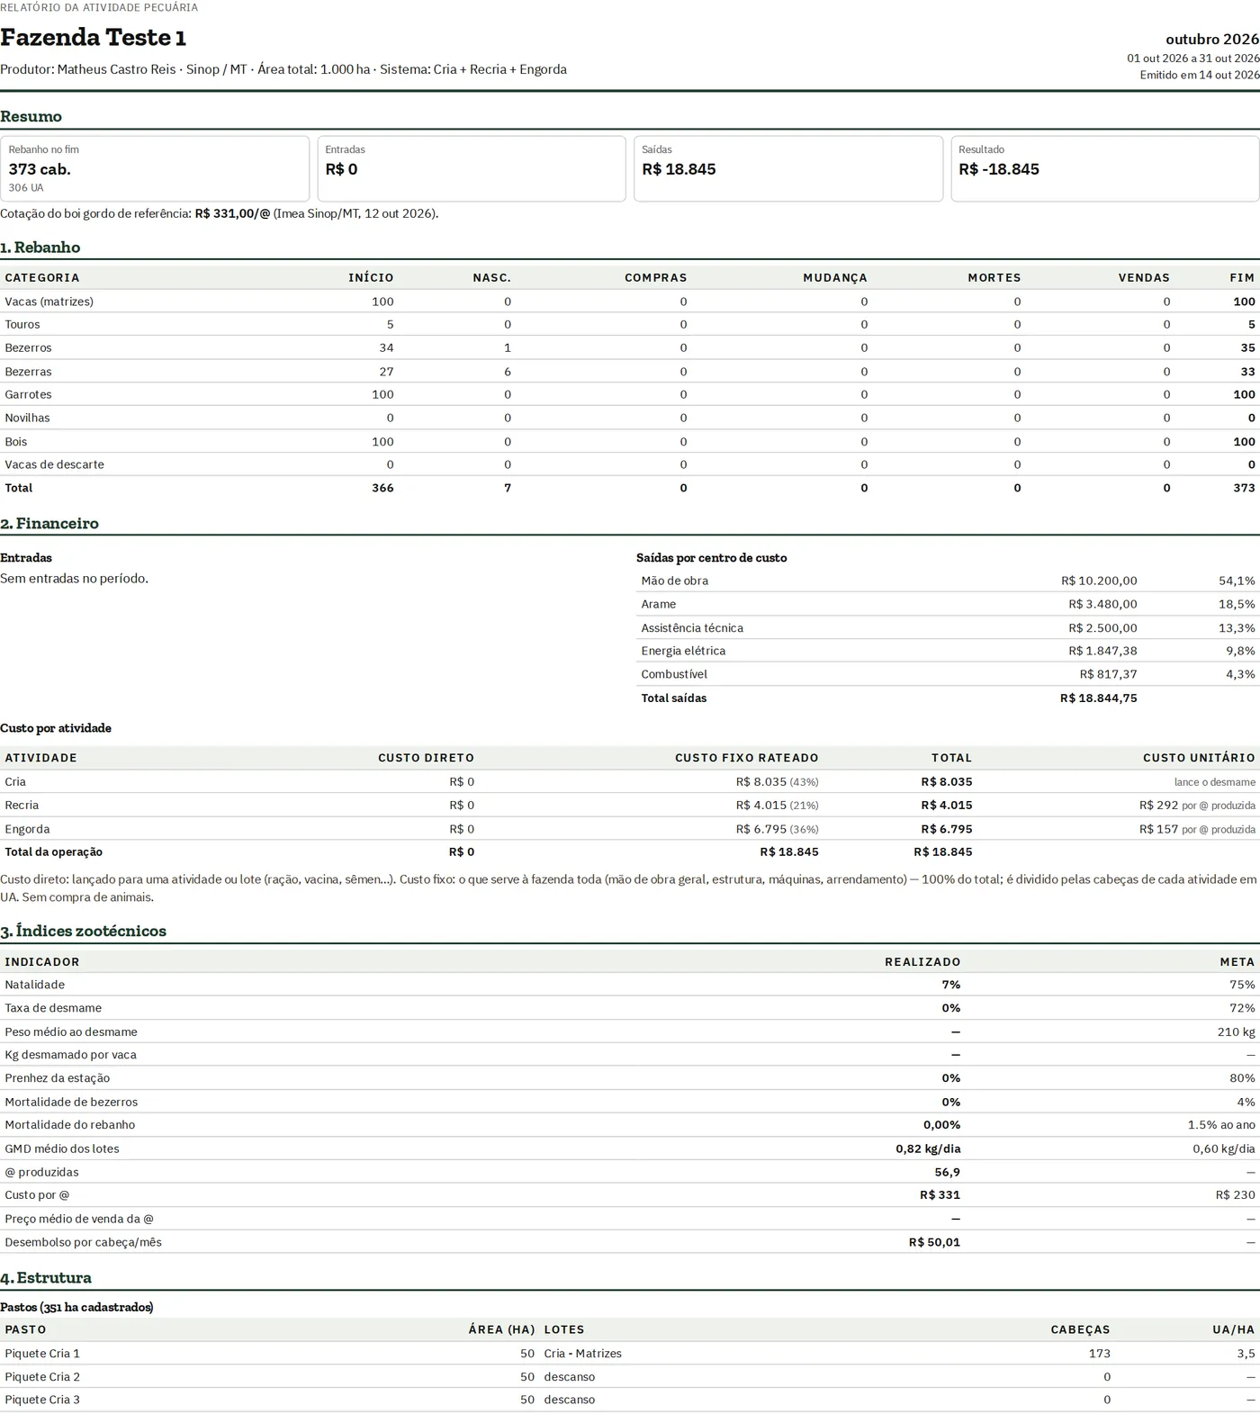Viewport: 1260px width, 1414px height.
Task: Click the Mão de obra cost row
Action: 948,581
